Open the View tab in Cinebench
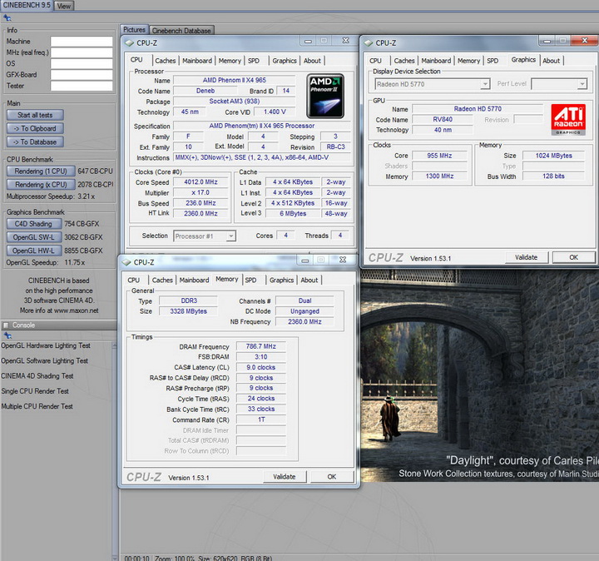Screen dimensions: 599x561 click(64, 6)
